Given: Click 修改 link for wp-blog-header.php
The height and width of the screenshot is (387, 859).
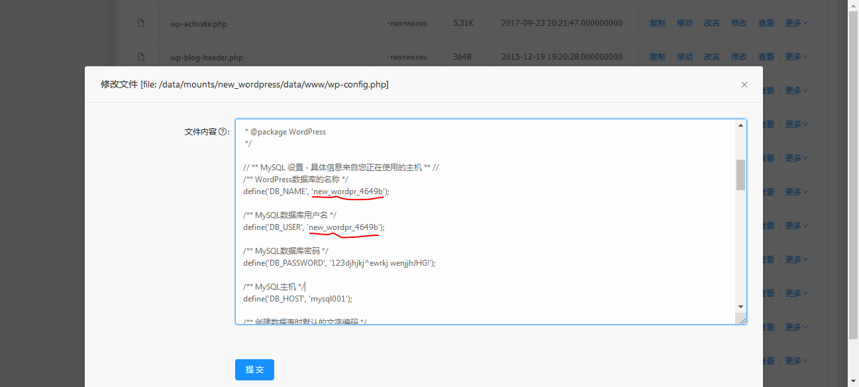Looking at the screenshot, I should tap(739, 57).
